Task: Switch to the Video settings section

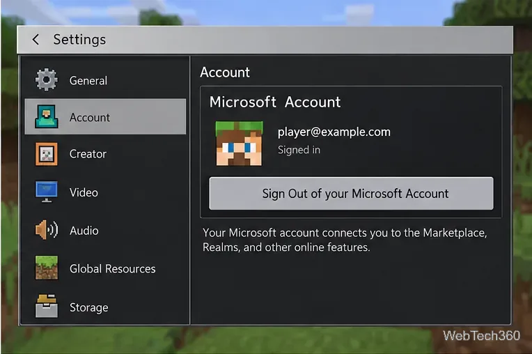Action: [105, 192]
